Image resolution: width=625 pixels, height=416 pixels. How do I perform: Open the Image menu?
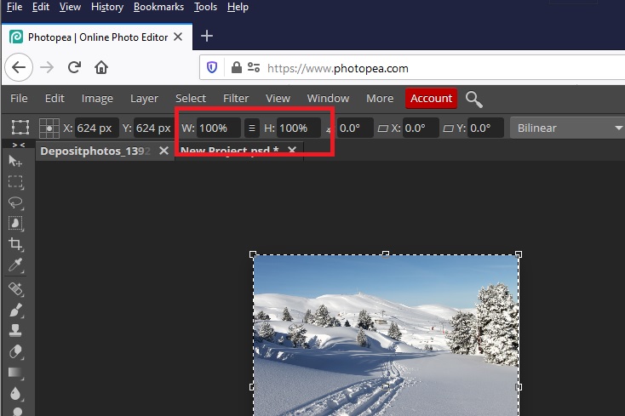pos(97,99)
